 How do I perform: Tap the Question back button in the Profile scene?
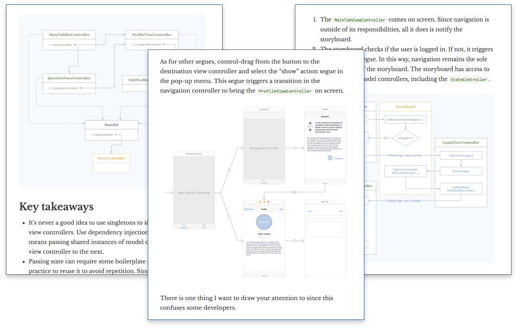249,209
